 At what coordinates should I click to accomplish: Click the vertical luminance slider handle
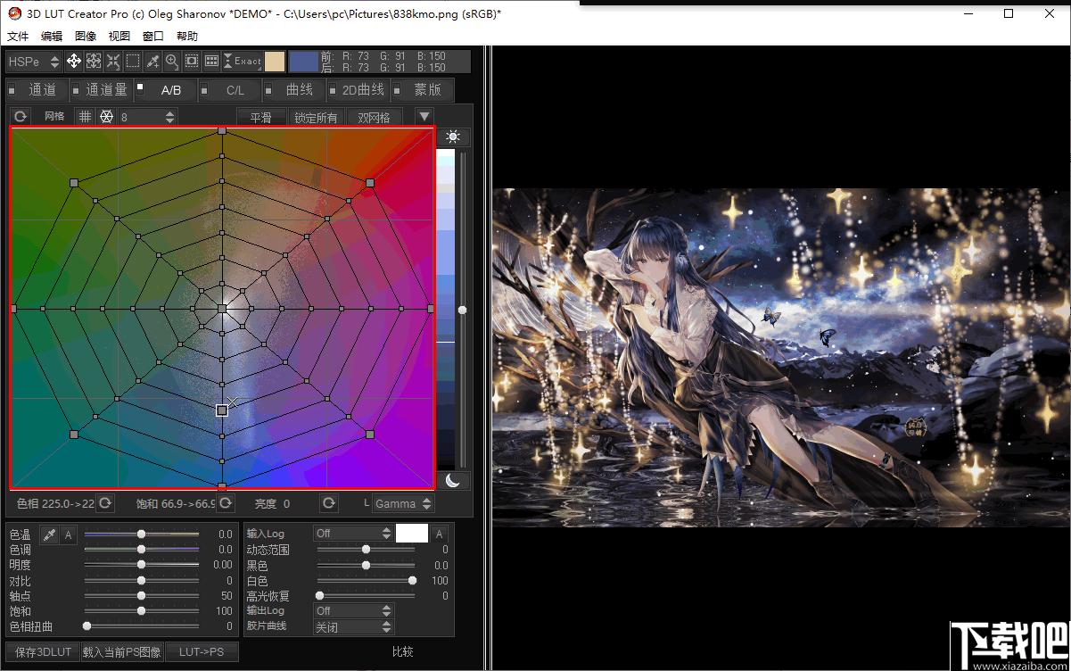pos(462,310)
